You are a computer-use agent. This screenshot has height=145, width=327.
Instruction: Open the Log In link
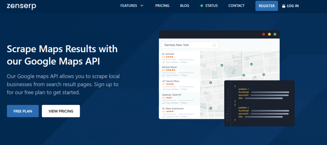(x=293, y=6)
